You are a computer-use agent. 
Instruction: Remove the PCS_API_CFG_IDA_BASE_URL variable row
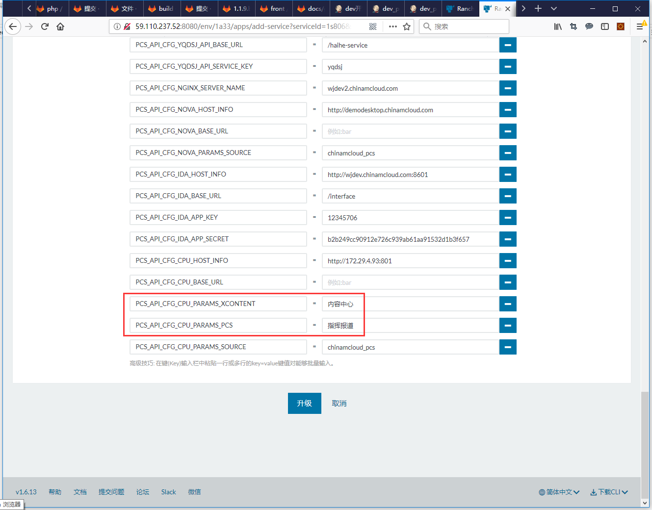[x=508, y=196]
